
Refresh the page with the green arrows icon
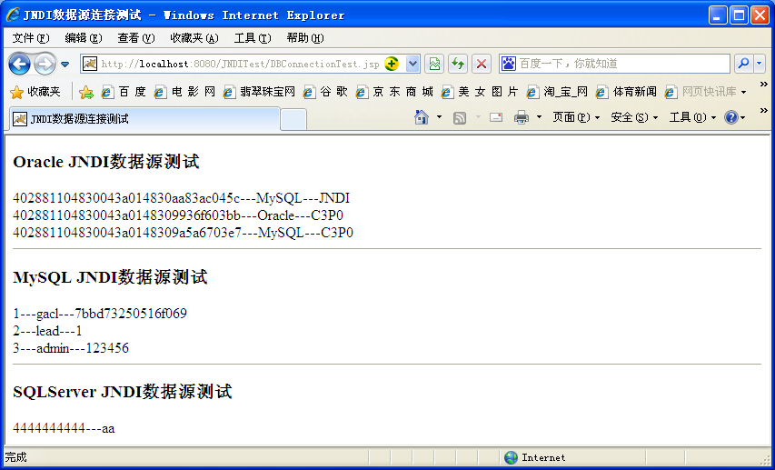click(458, 64)
